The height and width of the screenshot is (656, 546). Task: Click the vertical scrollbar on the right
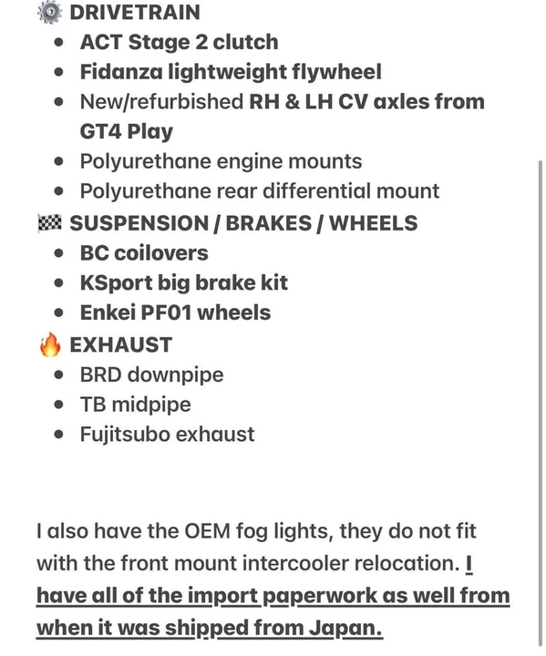(x=541, y=404)
